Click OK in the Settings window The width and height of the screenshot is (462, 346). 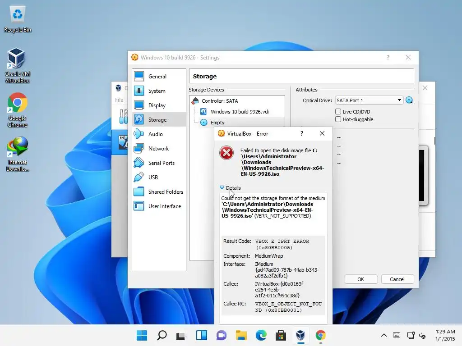(x=360, y=279)
